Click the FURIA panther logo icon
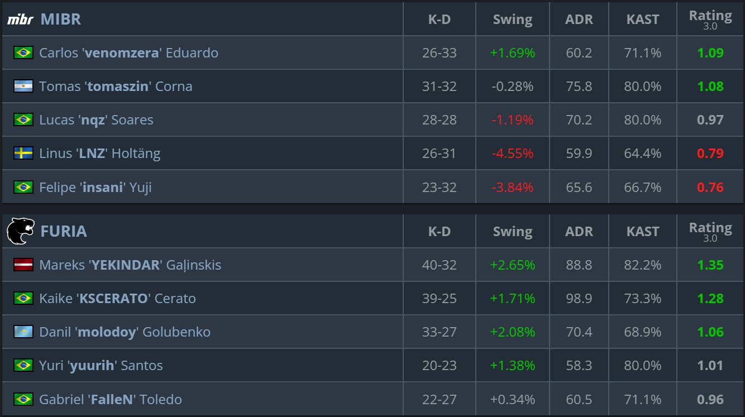Image resolution: width=745 pixels, height=417 pixels. [21, 231]
